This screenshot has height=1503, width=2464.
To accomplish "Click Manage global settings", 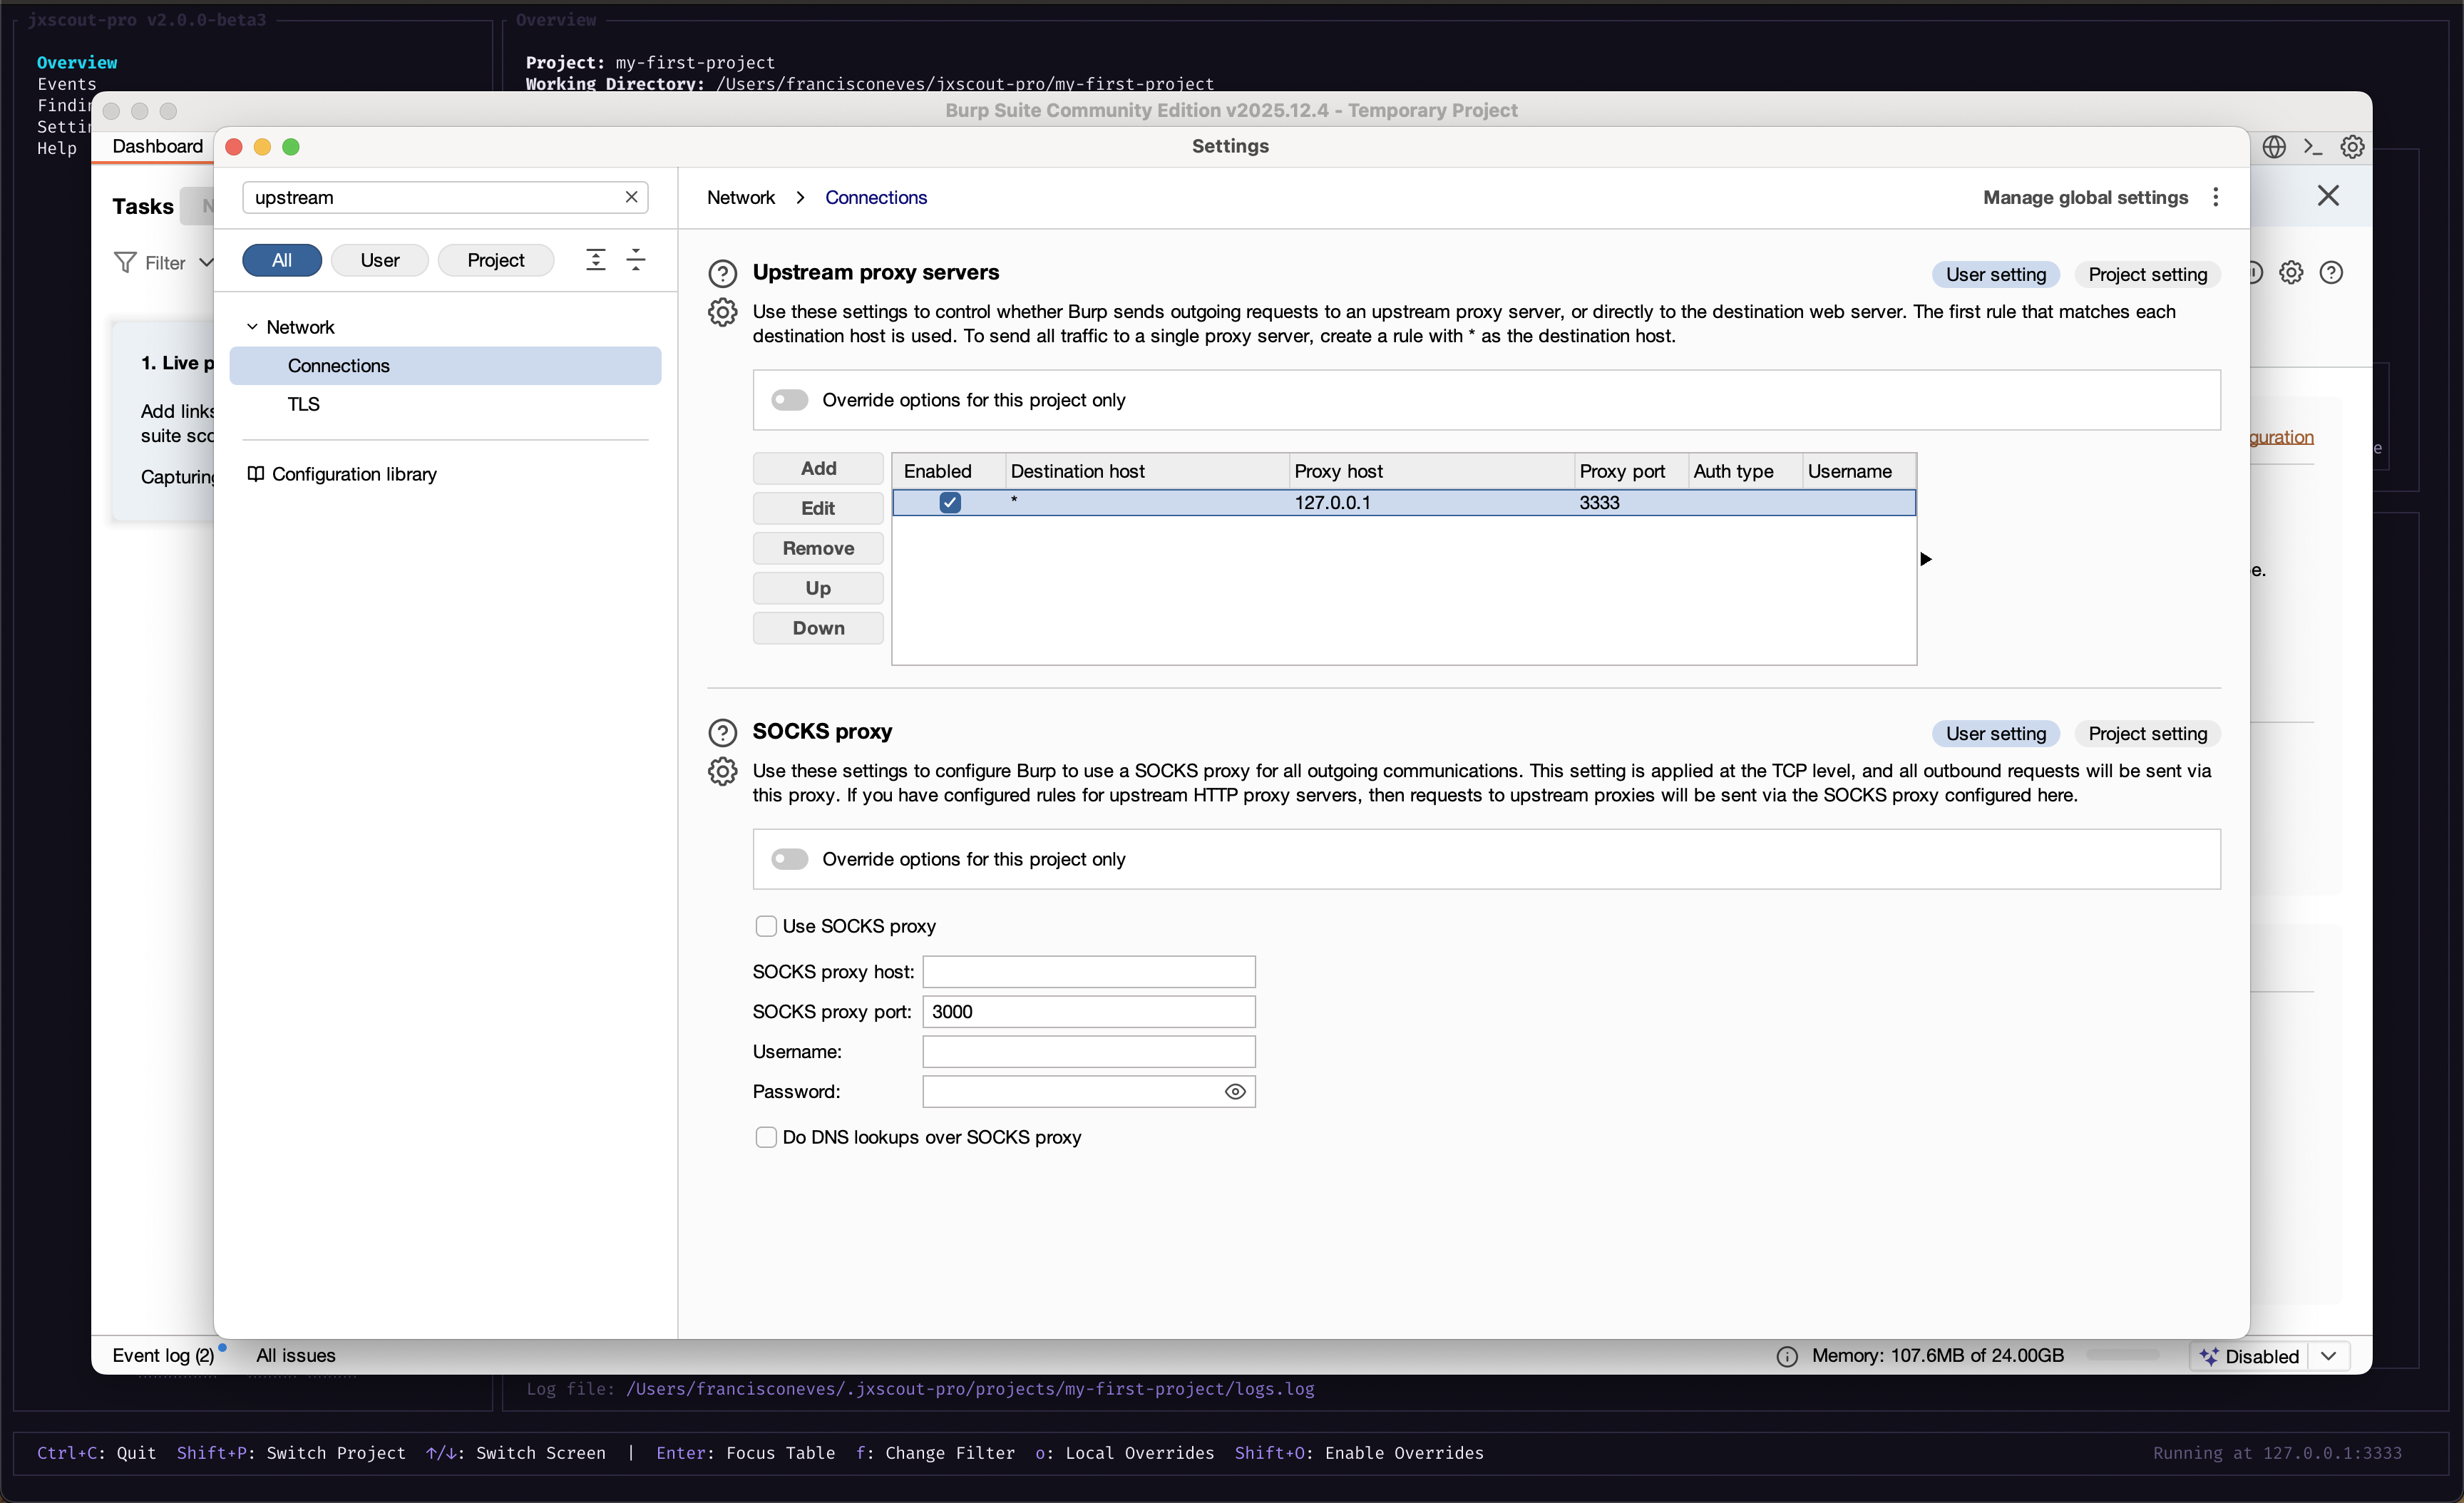I will tap(2086, 197).
